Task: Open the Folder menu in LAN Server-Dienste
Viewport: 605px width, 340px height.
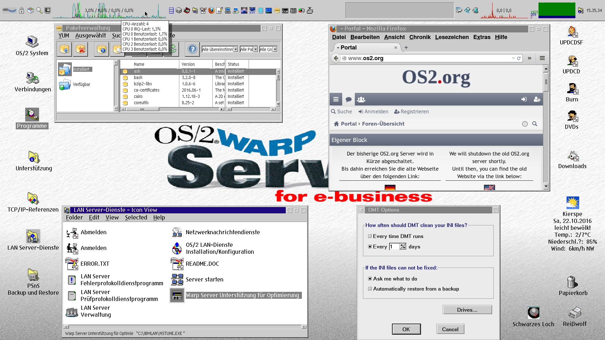Action: pyautogui.click(x=74, y=218)
